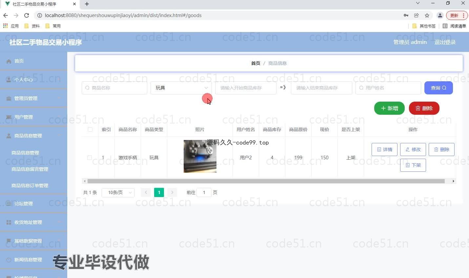Image resolution: width=469 pixels, height=278 pixels.
Task: Click the share page icon in address bar
Action: coord(417,15)
